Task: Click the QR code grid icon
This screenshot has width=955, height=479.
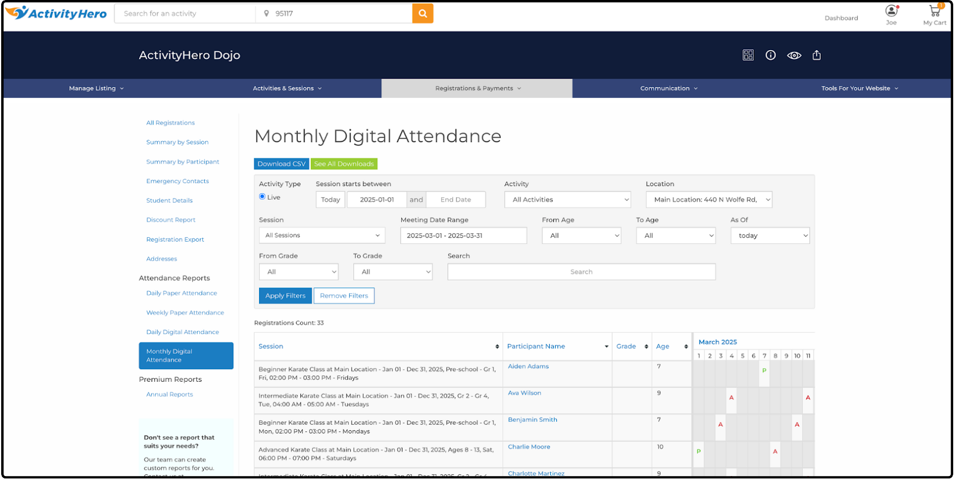Action: 748,55
